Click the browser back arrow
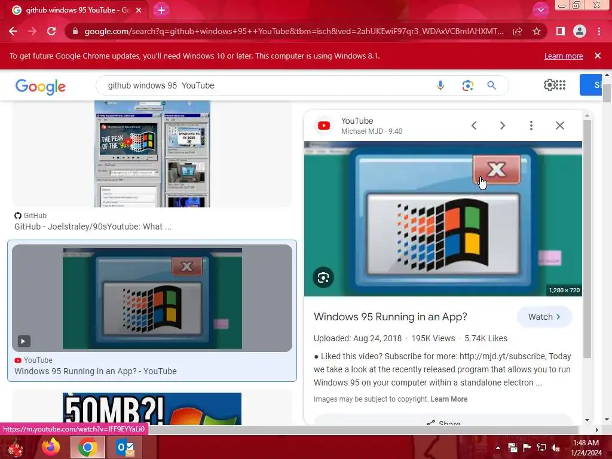Screen dimensions: 612x459 click(13, 31)
